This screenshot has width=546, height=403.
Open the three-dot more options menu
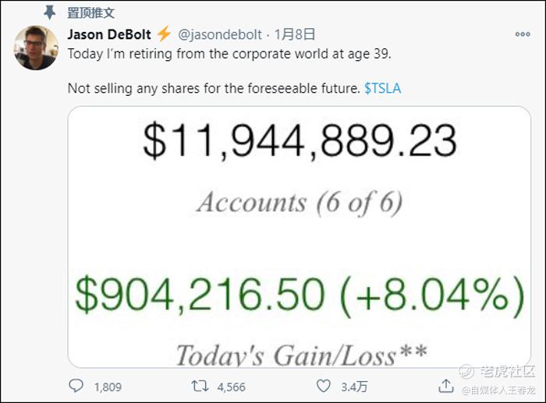[523, 34]
